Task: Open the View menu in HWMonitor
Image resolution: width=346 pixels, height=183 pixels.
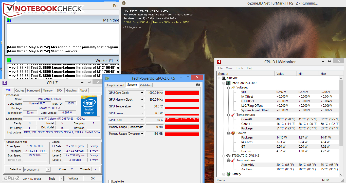Action: pos(229,68)
